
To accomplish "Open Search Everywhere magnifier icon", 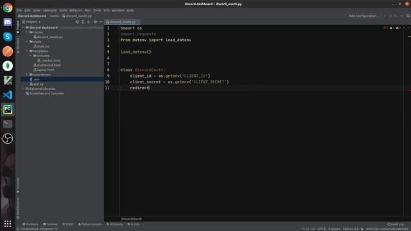I will [408, 16].
